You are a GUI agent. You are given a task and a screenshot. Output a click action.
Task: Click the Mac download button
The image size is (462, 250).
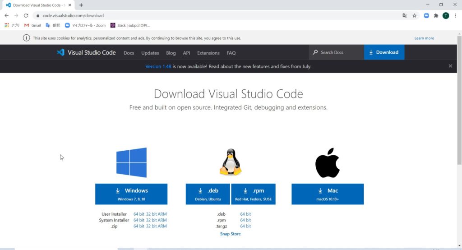coord(328,194)
